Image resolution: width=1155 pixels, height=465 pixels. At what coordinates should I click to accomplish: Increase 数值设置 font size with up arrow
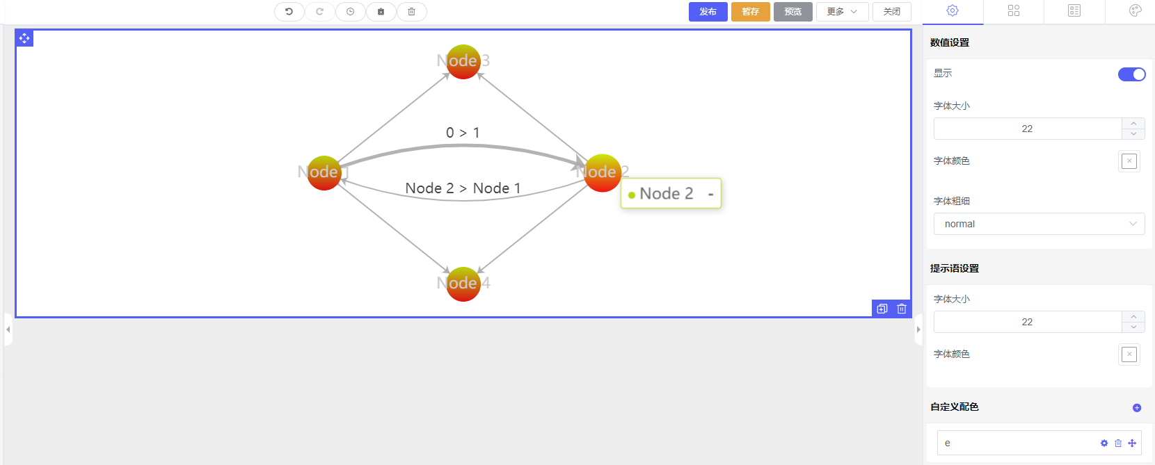[1133, 123]
